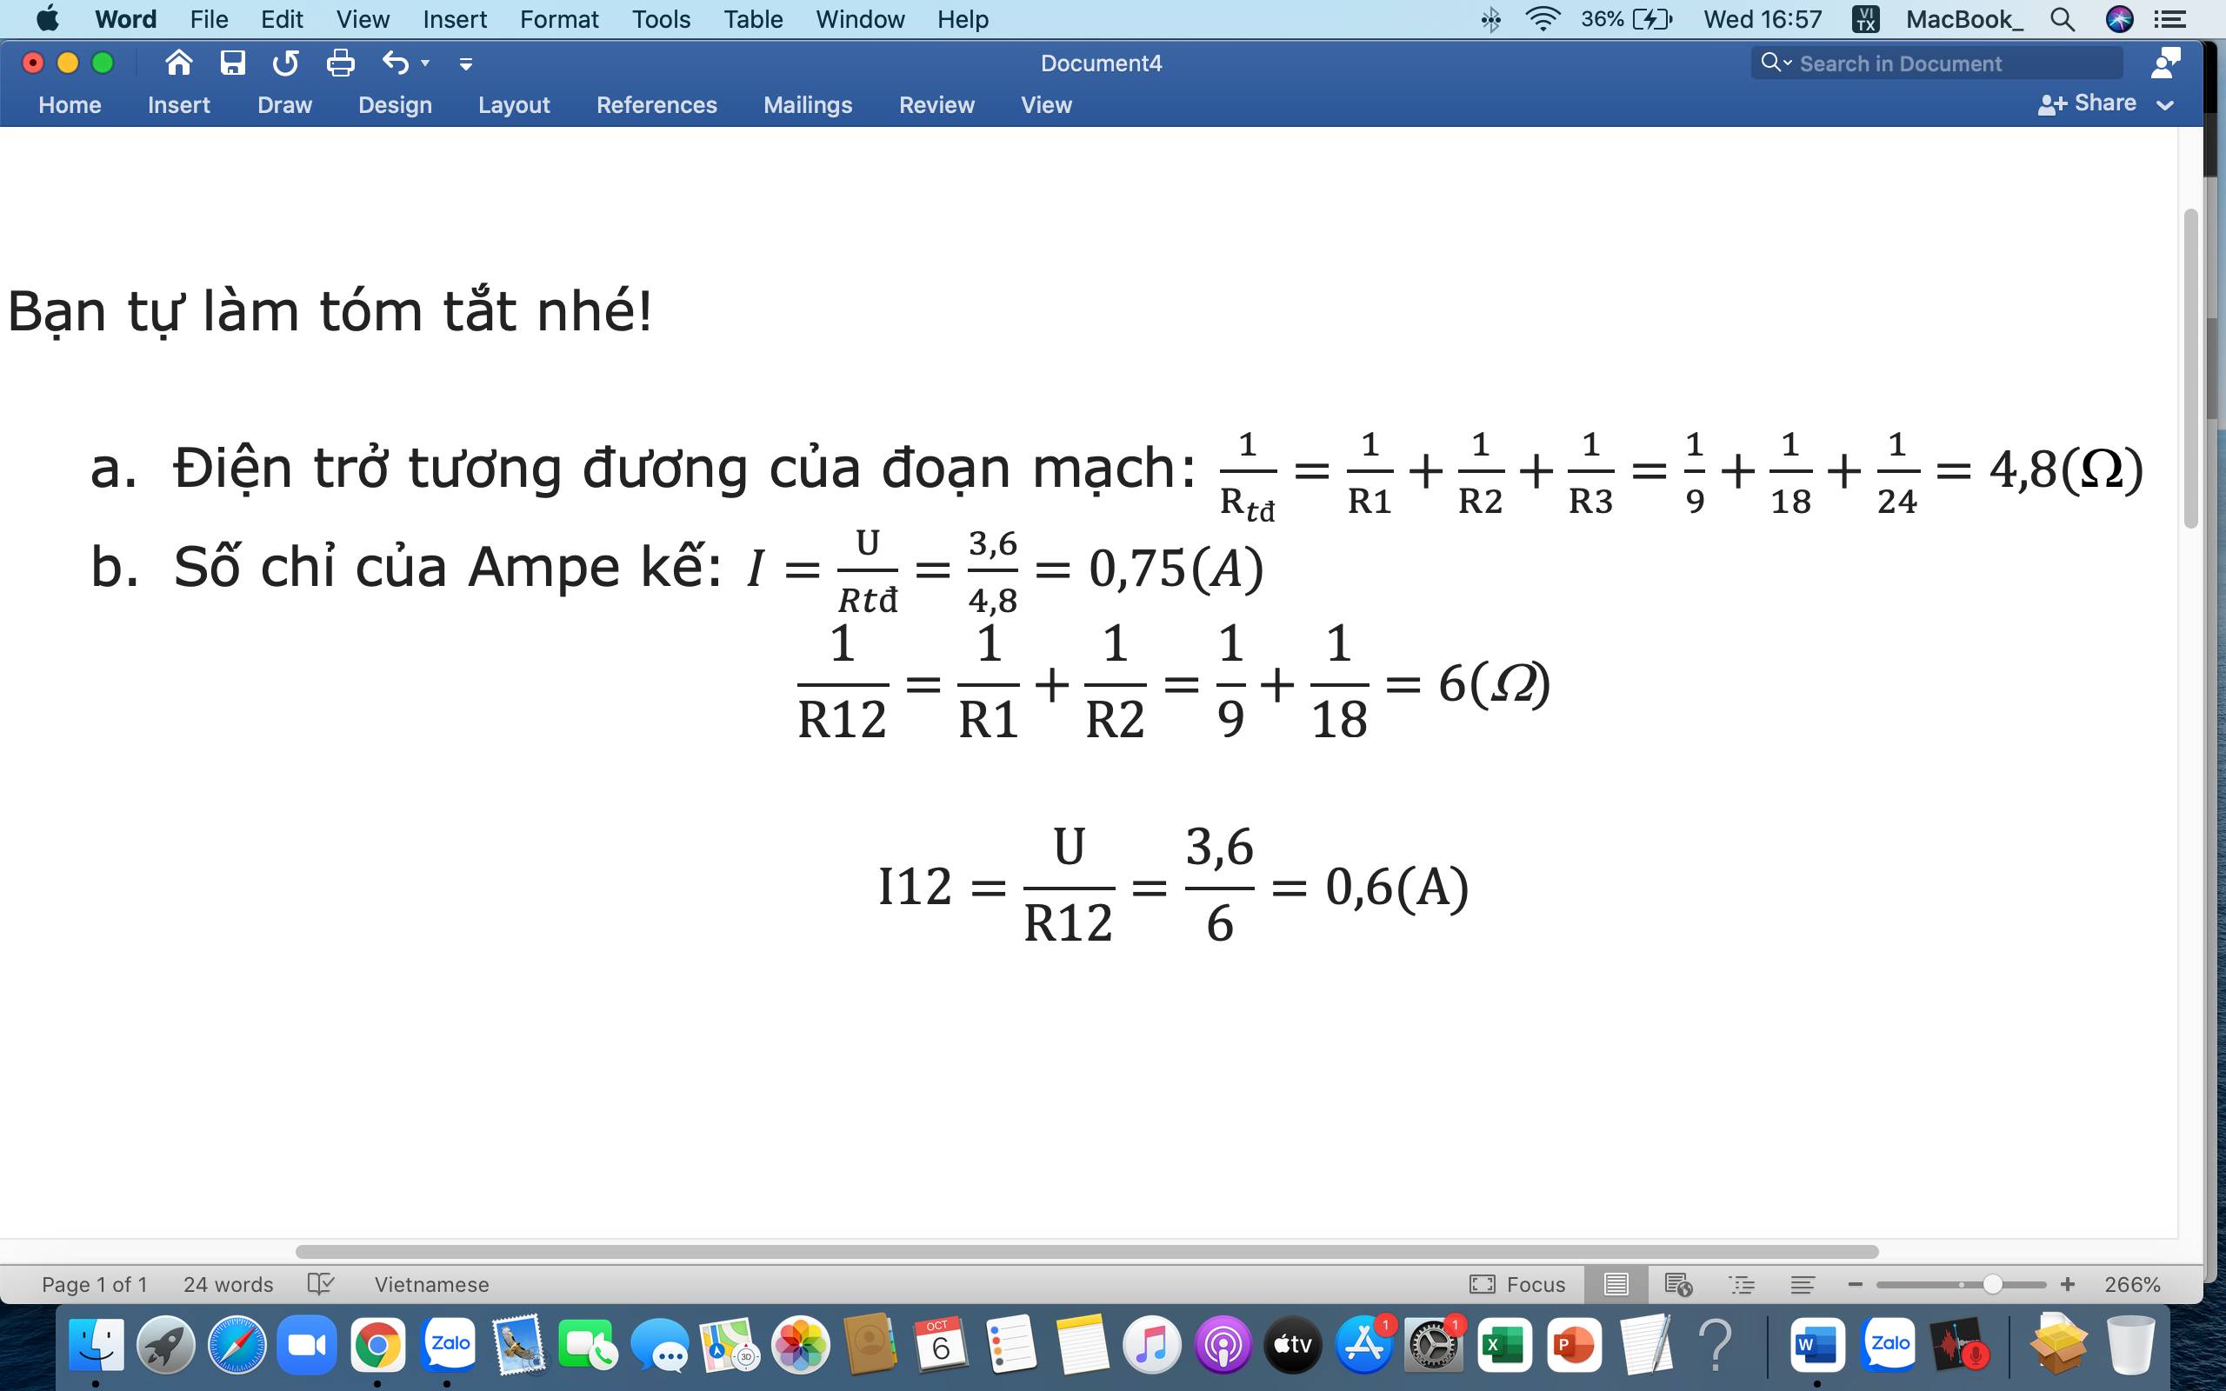This screenshot has height=1391, width=2226.
Task: Open Finder from the Dock
Action: [x=96, y=1346]
